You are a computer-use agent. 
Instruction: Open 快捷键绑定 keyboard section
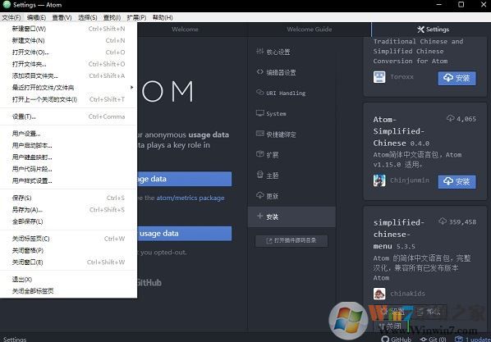(x=291, y=135)
